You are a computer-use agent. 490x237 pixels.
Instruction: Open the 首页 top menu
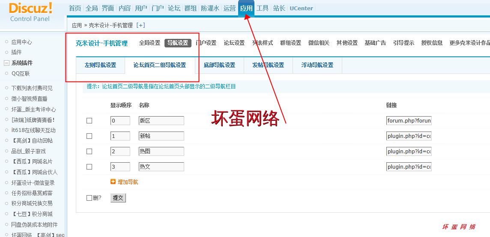pos(75,9)
